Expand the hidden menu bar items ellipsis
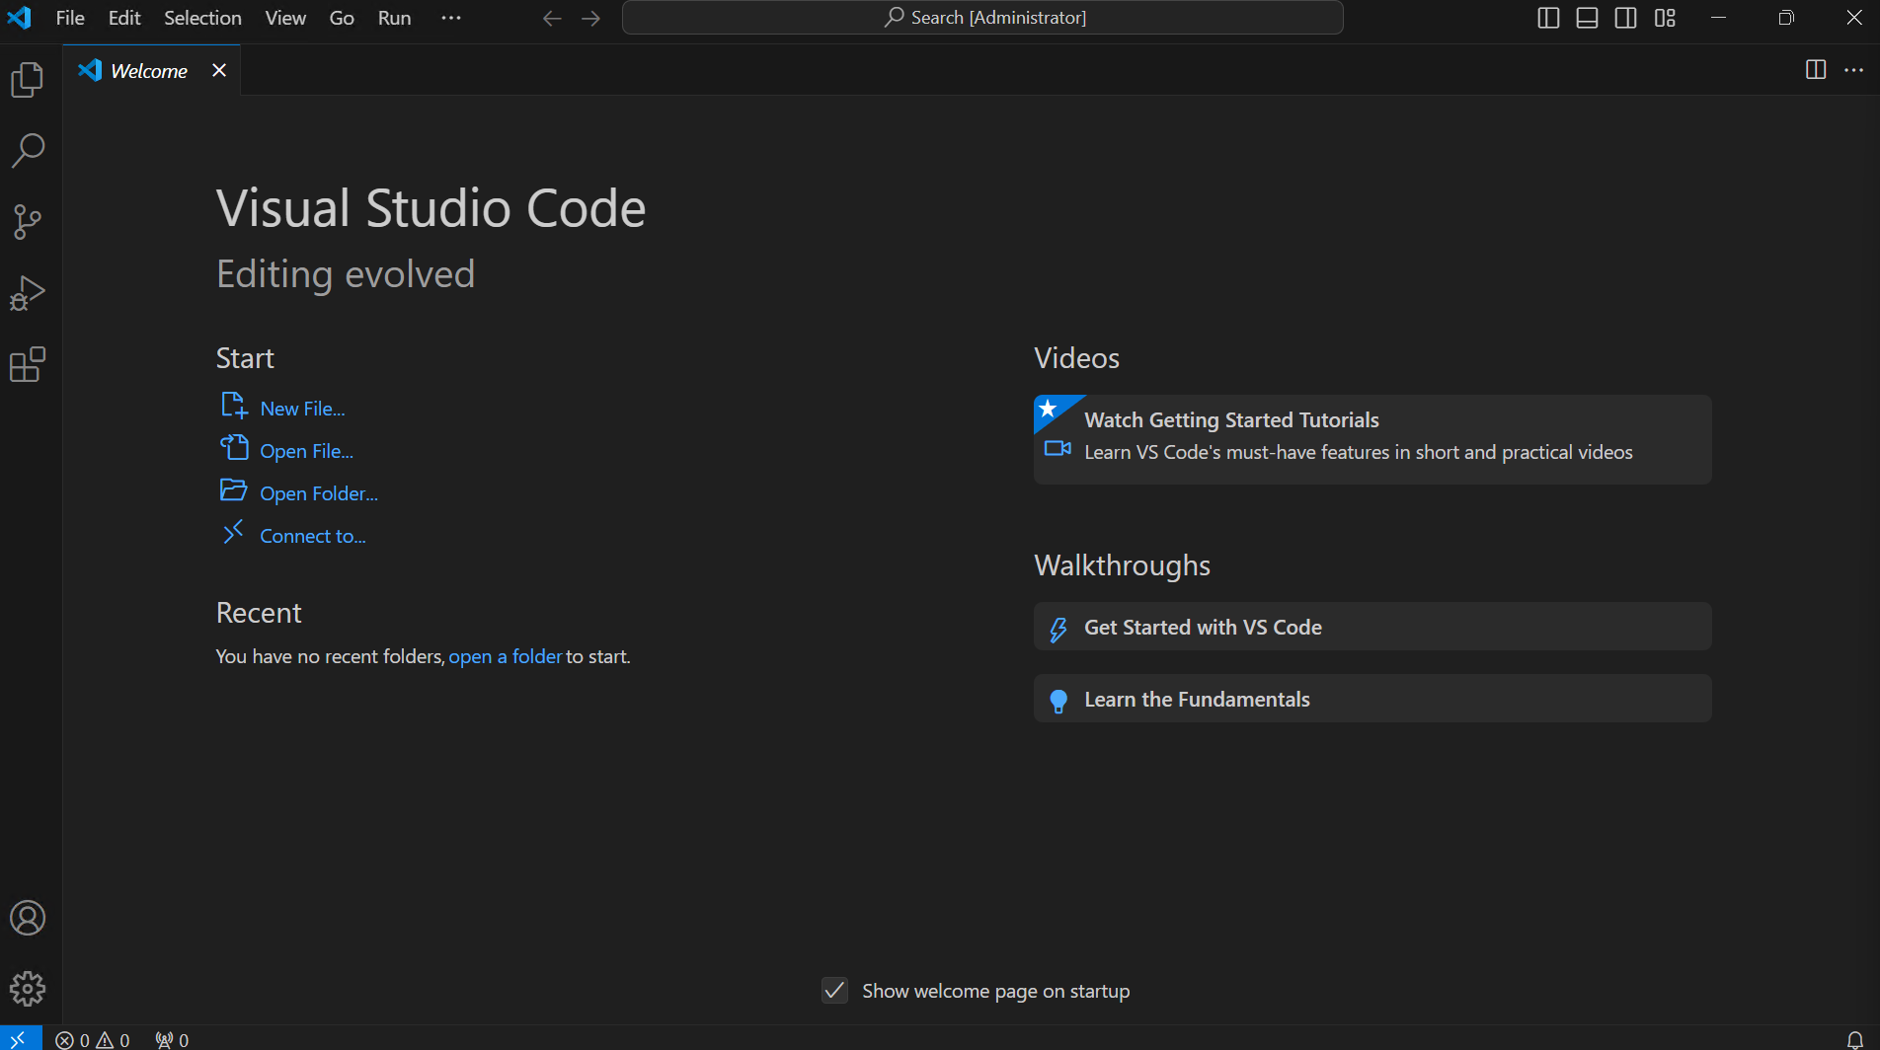The image size is (1880, 1050). 451,18
